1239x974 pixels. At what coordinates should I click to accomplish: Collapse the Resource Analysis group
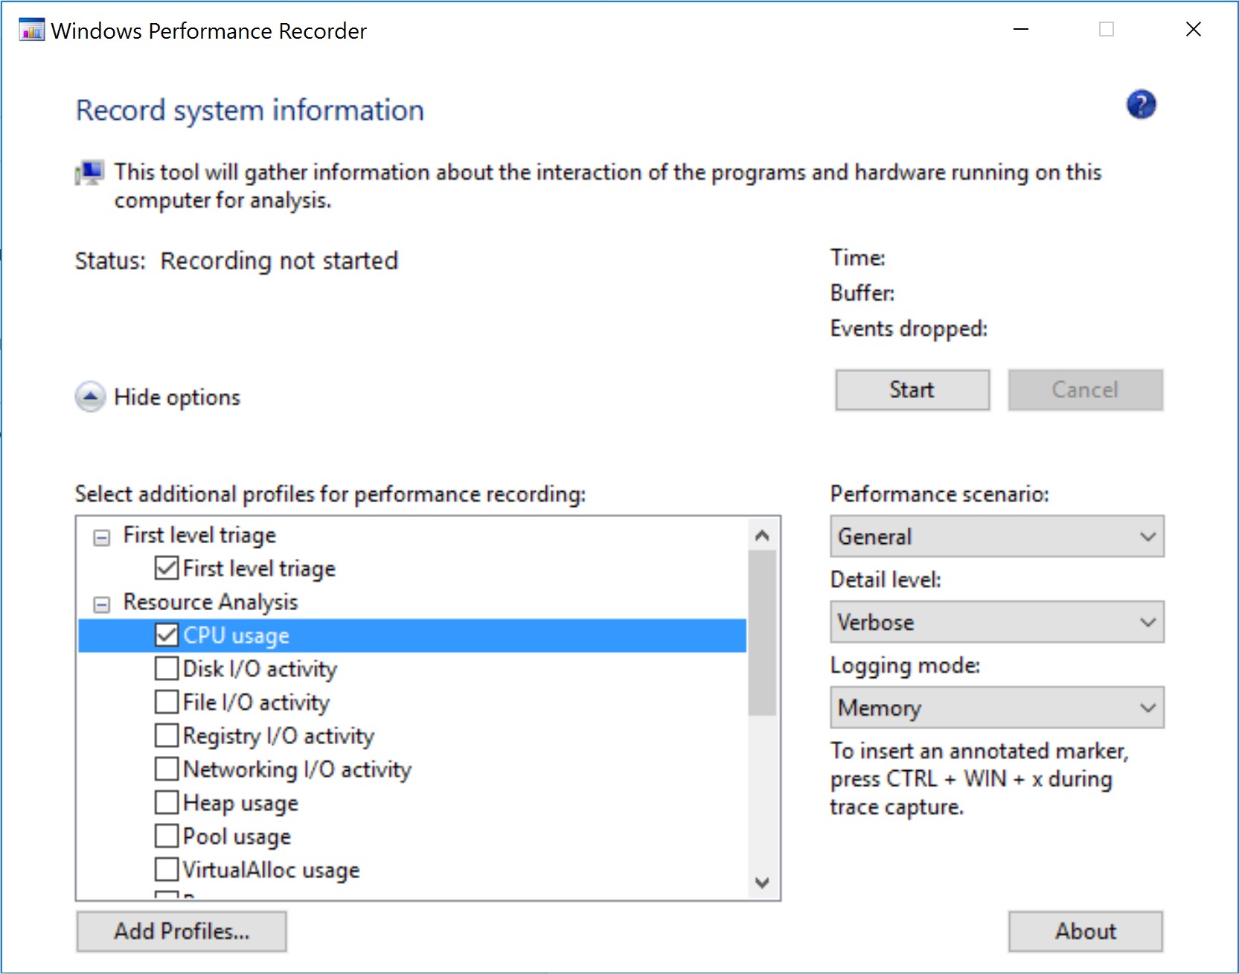pyautogui.click(x=102, y=604)
